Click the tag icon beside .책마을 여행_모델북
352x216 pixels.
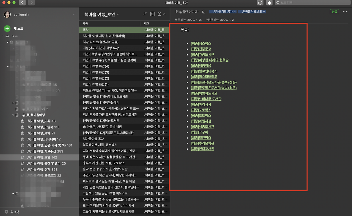coord(23,127)
